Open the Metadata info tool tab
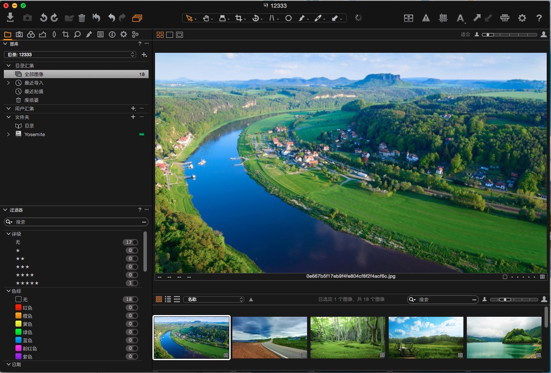The width and height of the screenshot is (551, 373). [112, 34]
